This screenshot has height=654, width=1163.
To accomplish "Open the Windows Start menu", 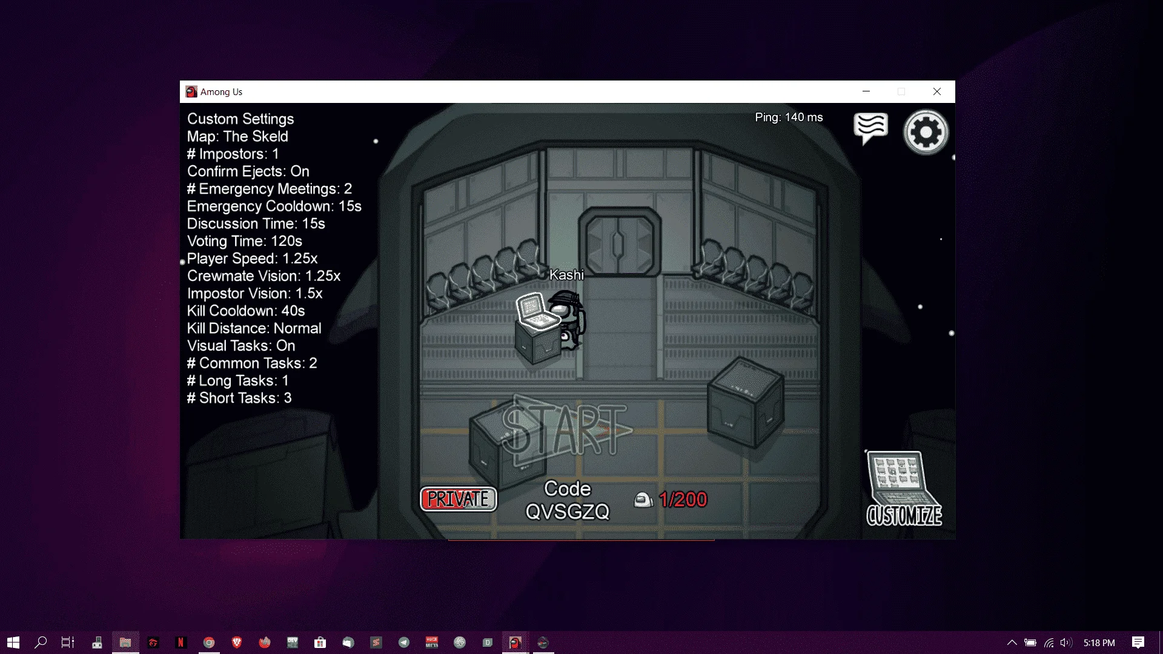I will tap(13, 642).
